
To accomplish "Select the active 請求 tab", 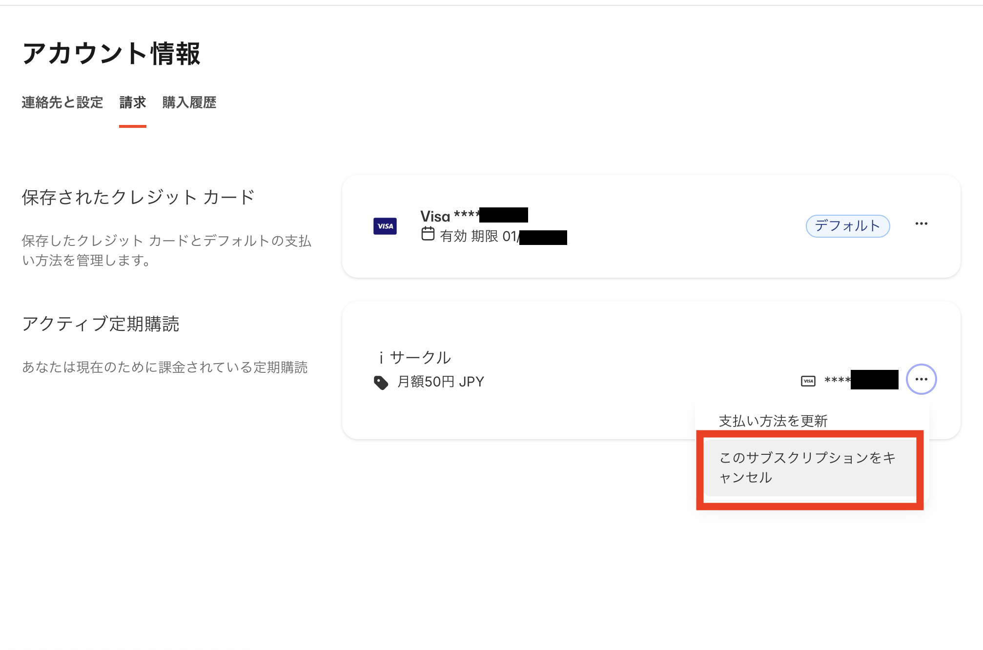I will click(x=133, y=102).
